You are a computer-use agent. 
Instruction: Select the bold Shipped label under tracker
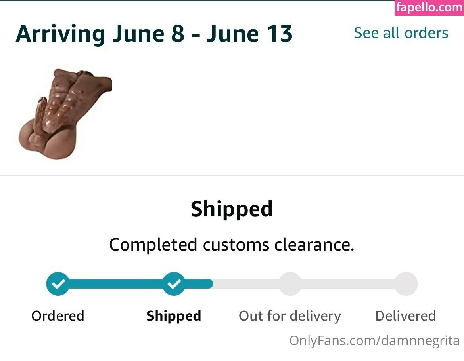(x=174, y=316)
